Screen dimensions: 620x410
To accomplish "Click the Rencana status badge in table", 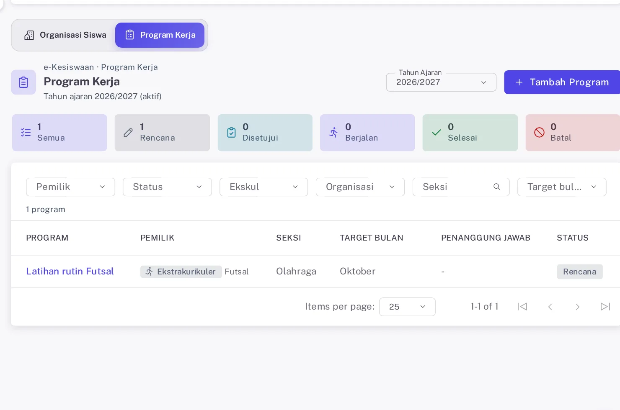I will click(x=580, y=272).
